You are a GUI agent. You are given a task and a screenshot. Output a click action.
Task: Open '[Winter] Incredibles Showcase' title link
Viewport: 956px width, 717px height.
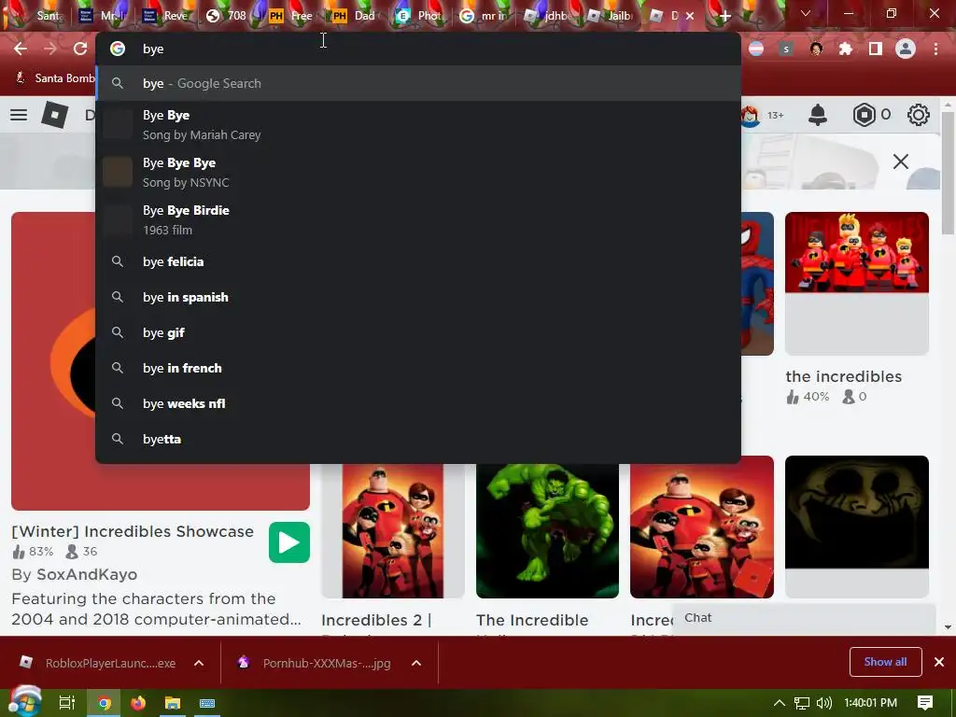(133, 531)
